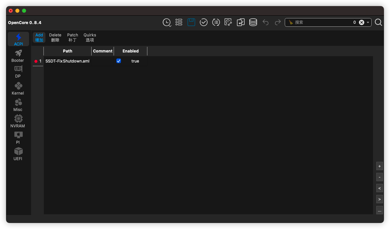Click the Save floppy disk icon

click(x=191, y=22)
